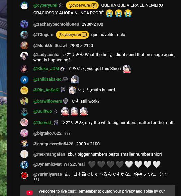Click the member badge next to @Rin_AnSaKi
Viewport: 181px width, 196px height.
(63, 90)
